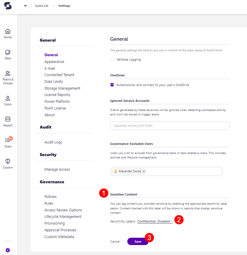Viewport: 247px width, 255px height.
Task: Select the Sites icon in the sidebar
Action: pyautogui.click(x=8, y=54)
